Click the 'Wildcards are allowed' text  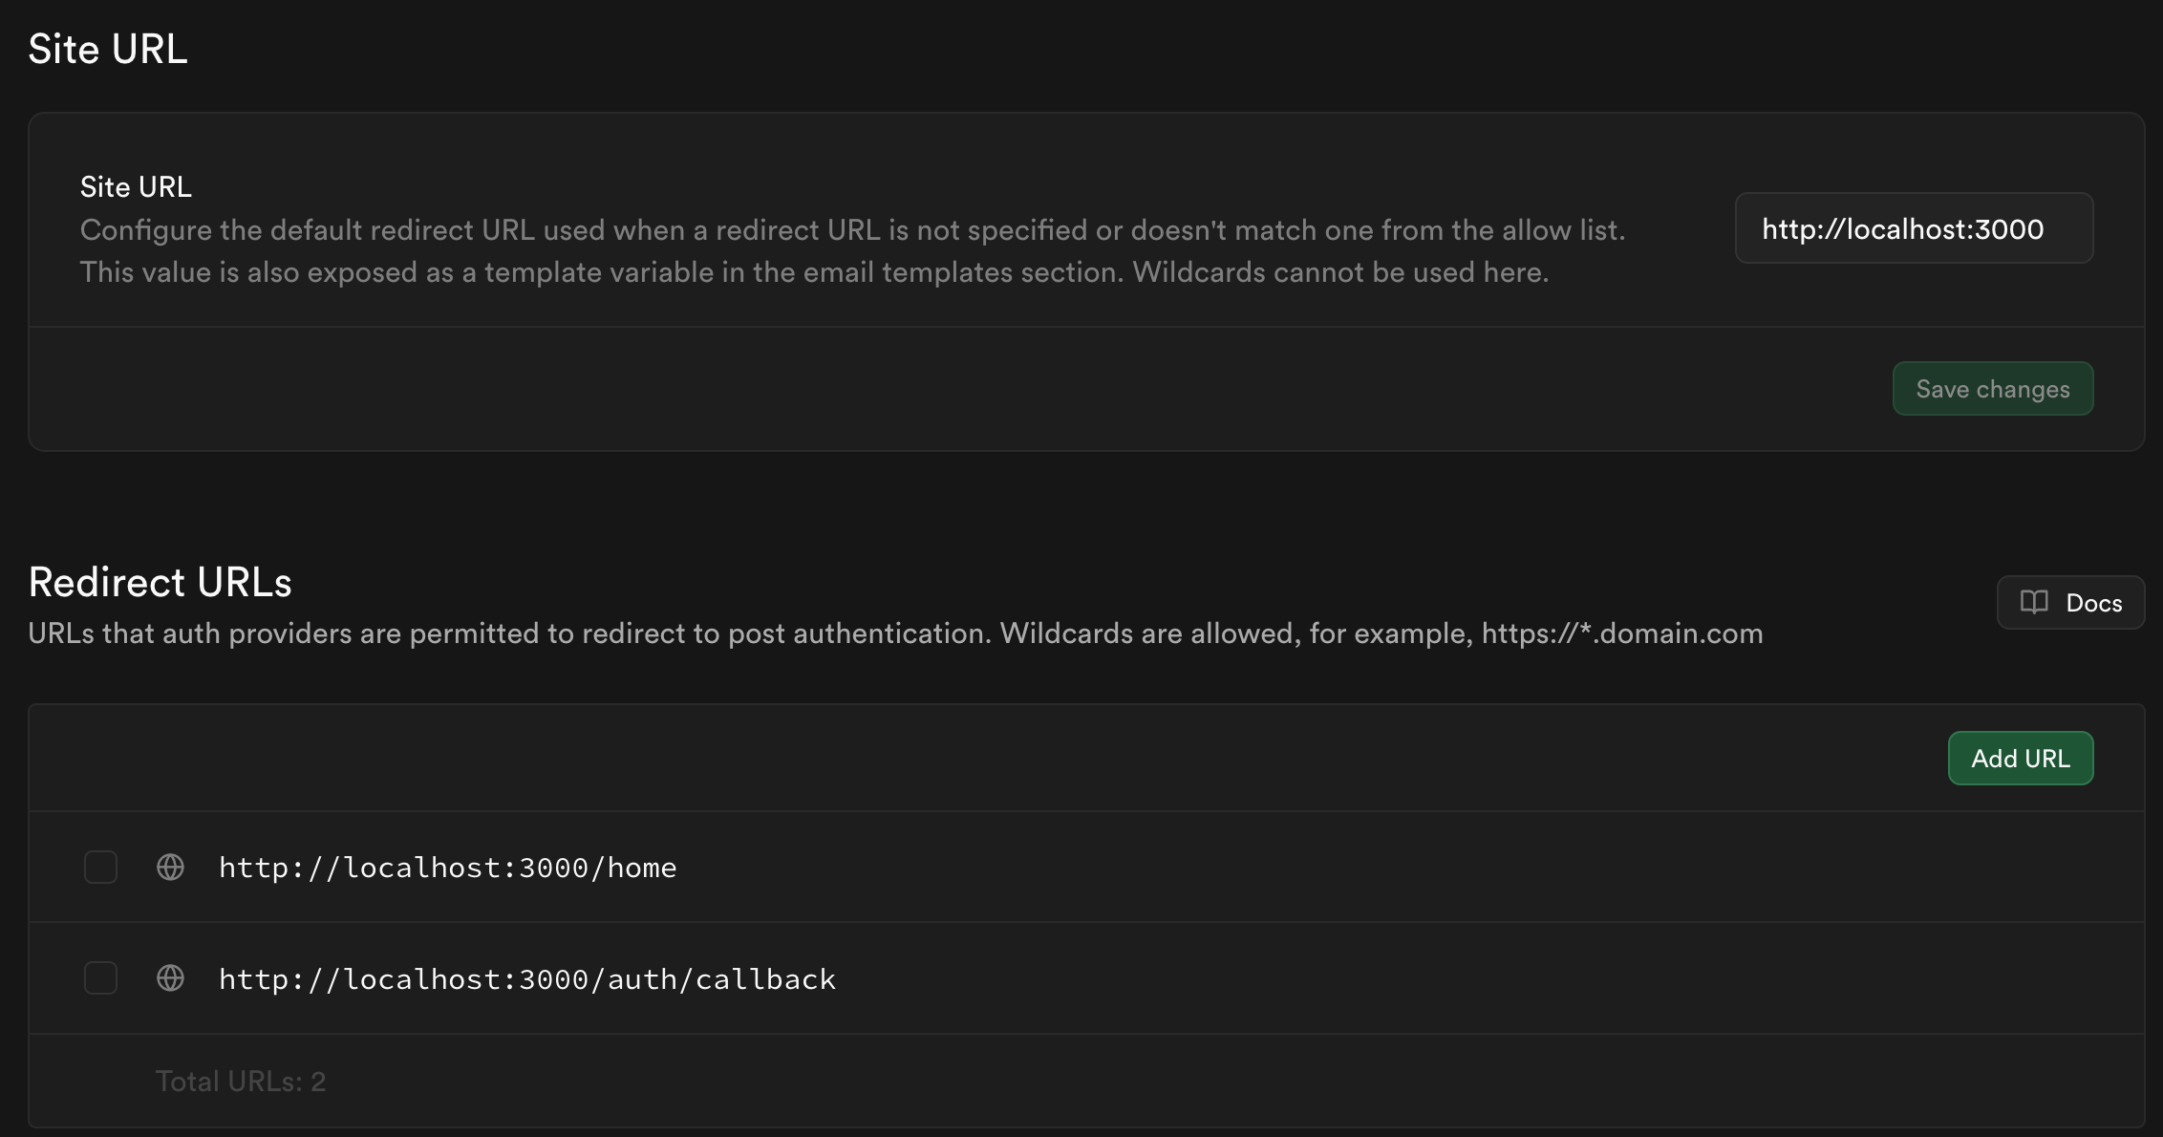(1150, 633)
